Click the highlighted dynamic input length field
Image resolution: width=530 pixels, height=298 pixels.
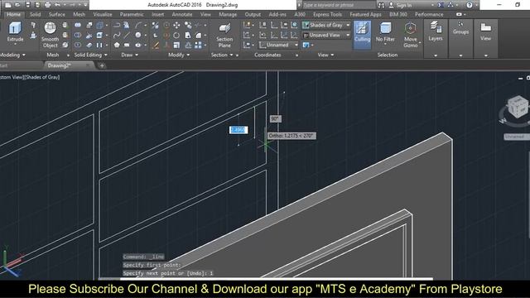coord(238,130)
